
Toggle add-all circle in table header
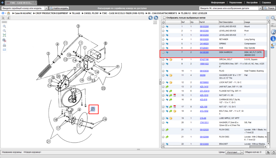163,22
